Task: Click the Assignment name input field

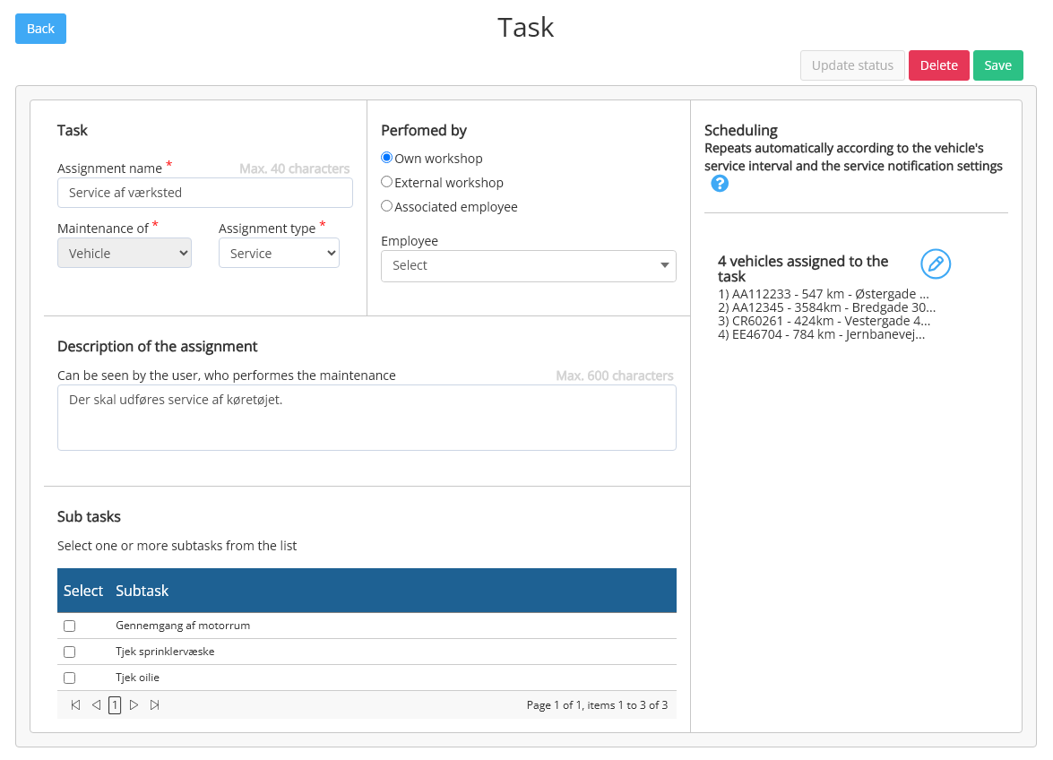Action: click(x=205, y=193)
